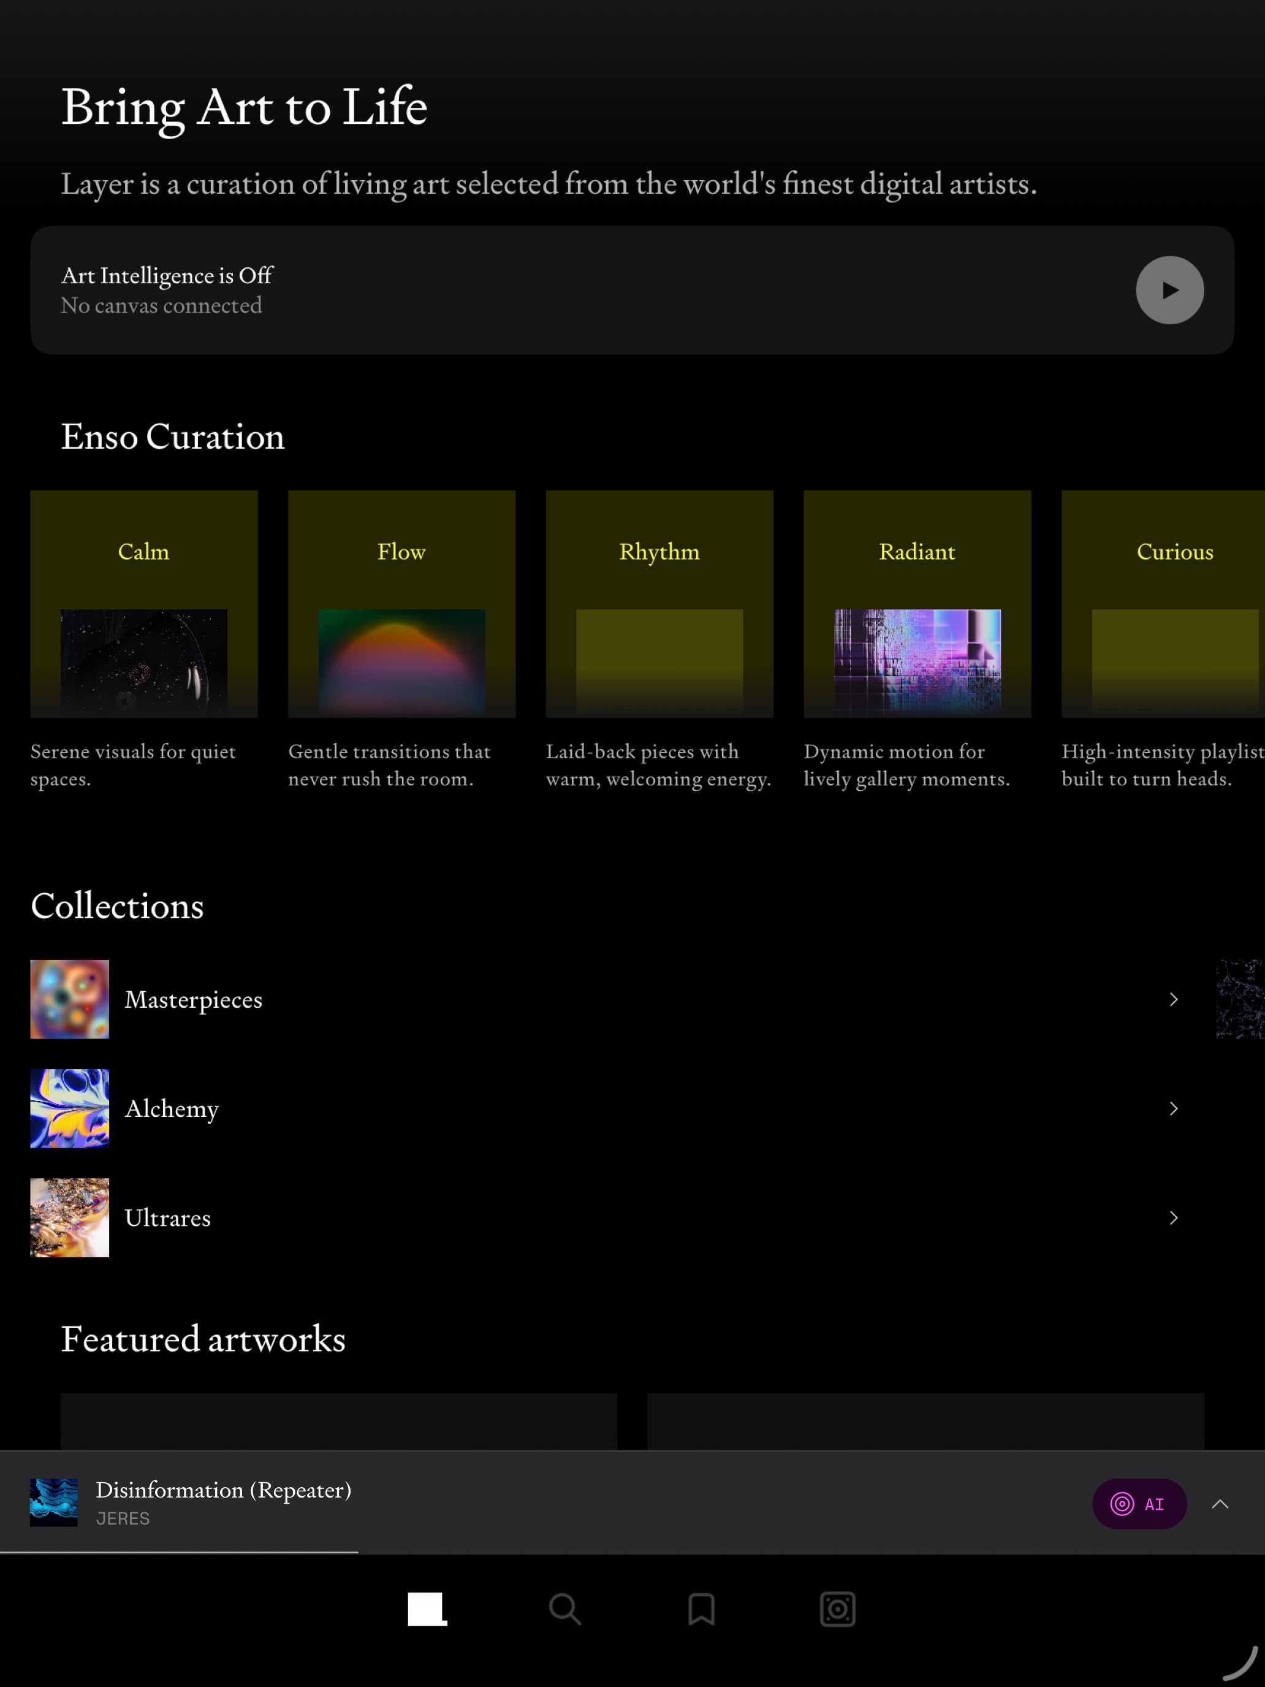
Task: Open the Disinformation (Repeater) artwork thumbnail
Action: pos(53,1502)
